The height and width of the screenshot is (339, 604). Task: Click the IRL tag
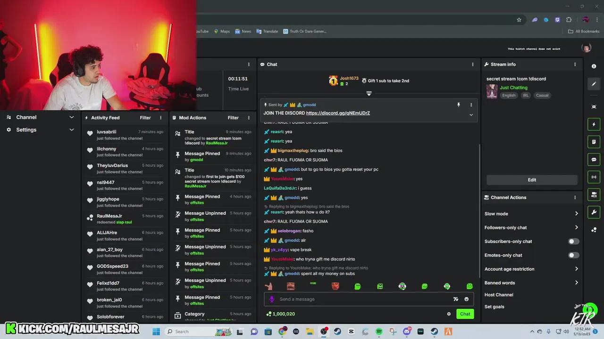[526, 96]
